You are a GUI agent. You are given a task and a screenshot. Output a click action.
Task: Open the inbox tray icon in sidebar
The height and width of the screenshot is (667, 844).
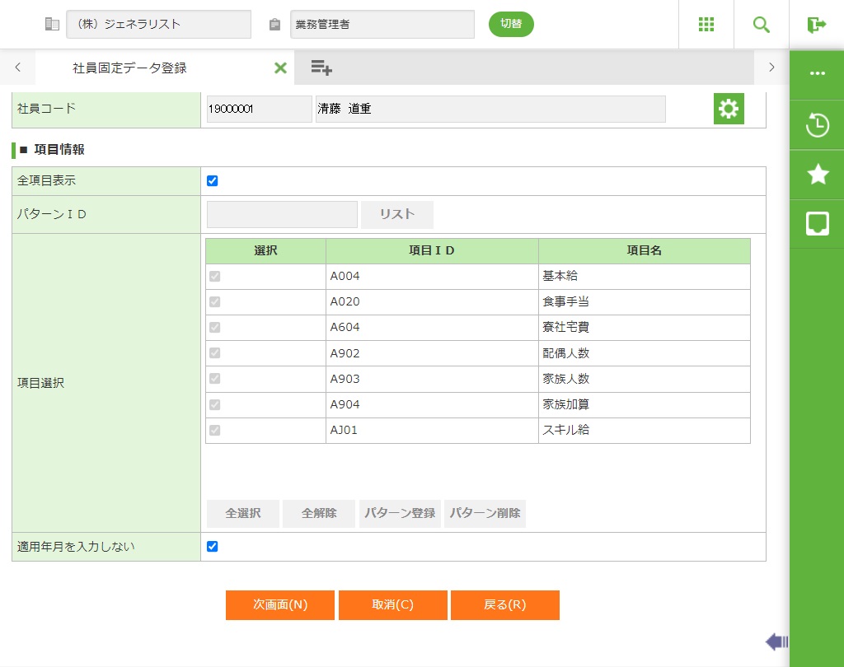[817, 223]
